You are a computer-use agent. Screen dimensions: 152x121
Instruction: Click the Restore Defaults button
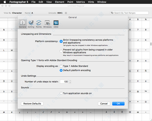pos(32,104)
